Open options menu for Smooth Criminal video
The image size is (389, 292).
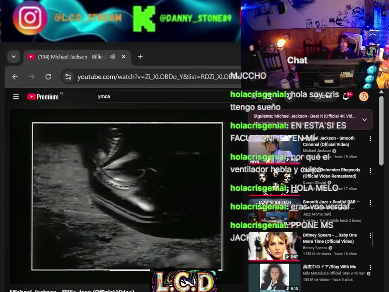370,139
